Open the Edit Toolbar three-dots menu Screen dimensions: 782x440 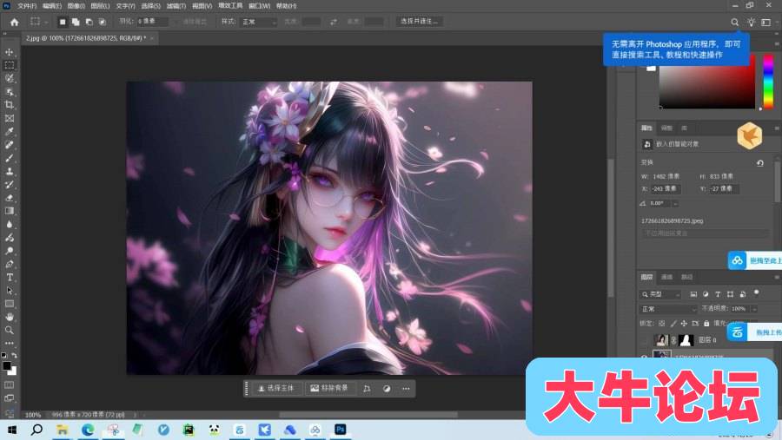pos(9,343)
